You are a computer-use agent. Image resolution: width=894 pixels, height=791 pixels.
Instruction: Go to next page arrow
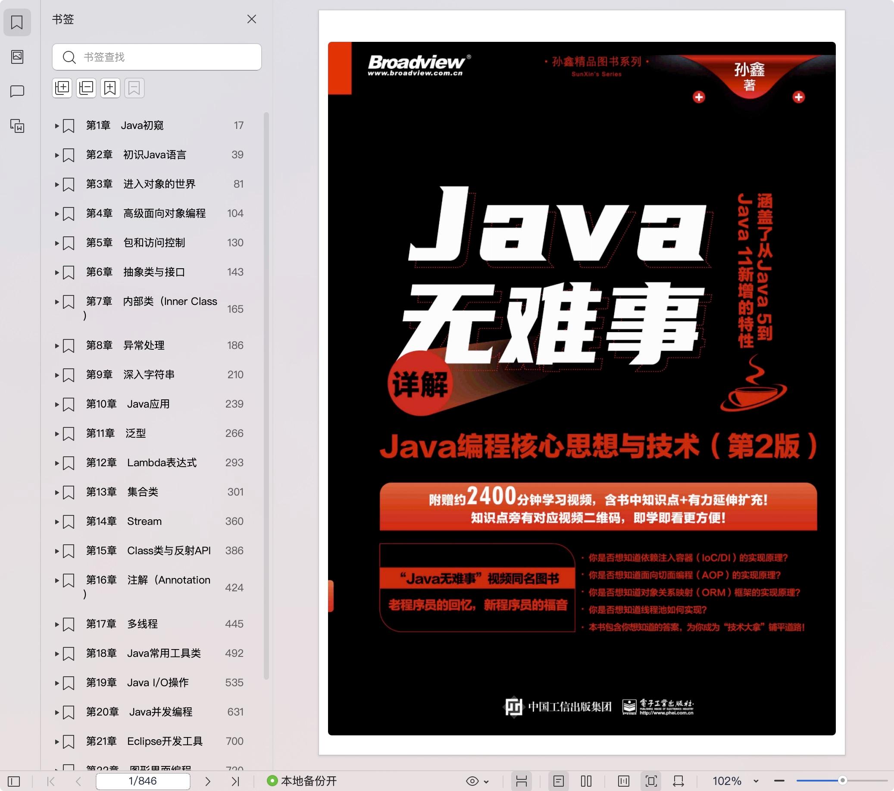pos(208,782)
